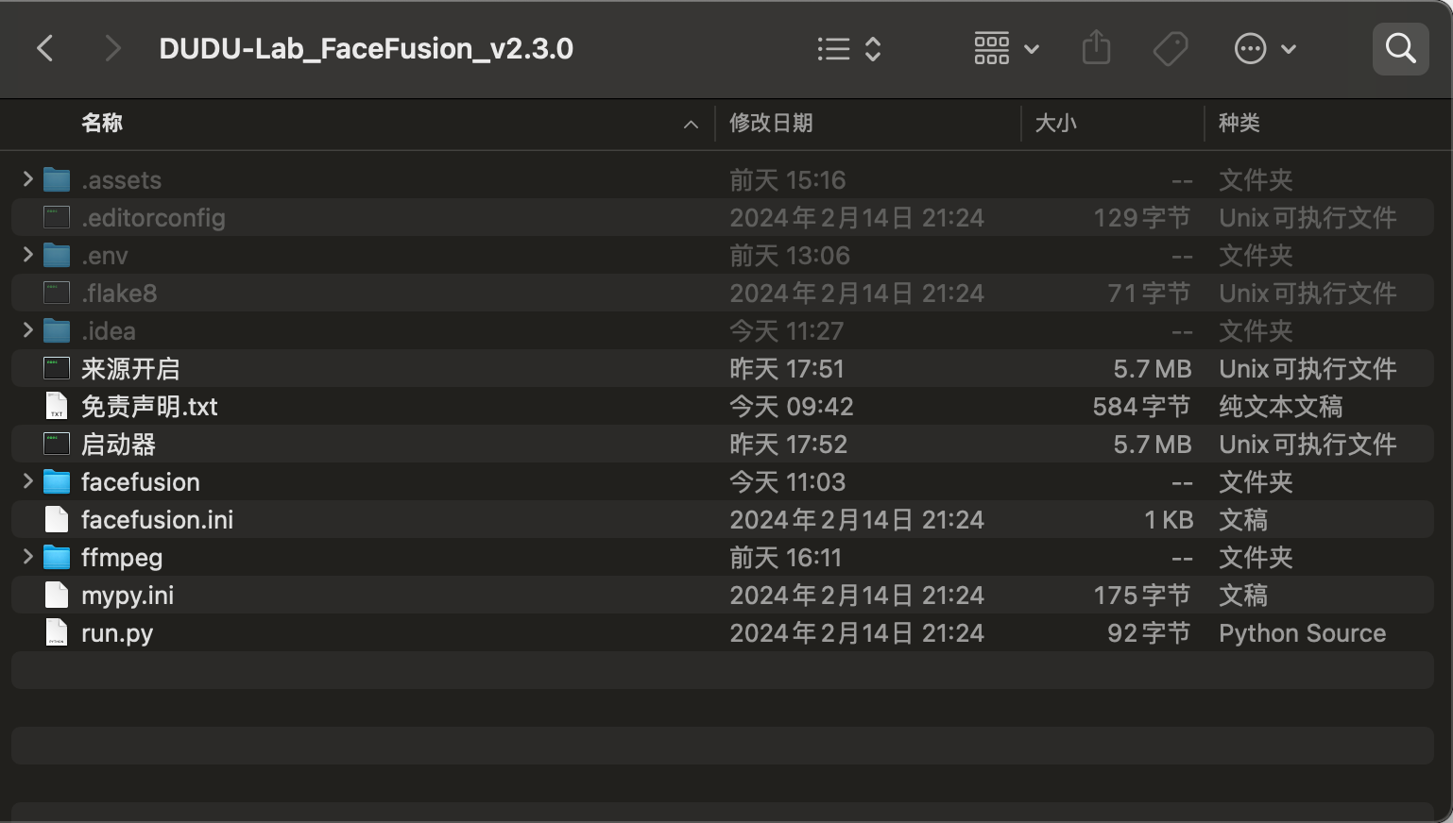
Task: Click the window title DUDU-Lab_FaceFusion_v2.3.0
Action: pos(366,48)
